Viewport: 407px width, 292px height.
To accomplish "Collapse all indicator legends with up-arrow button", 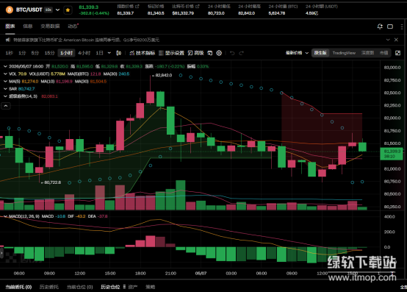I will tap(6, 106).
